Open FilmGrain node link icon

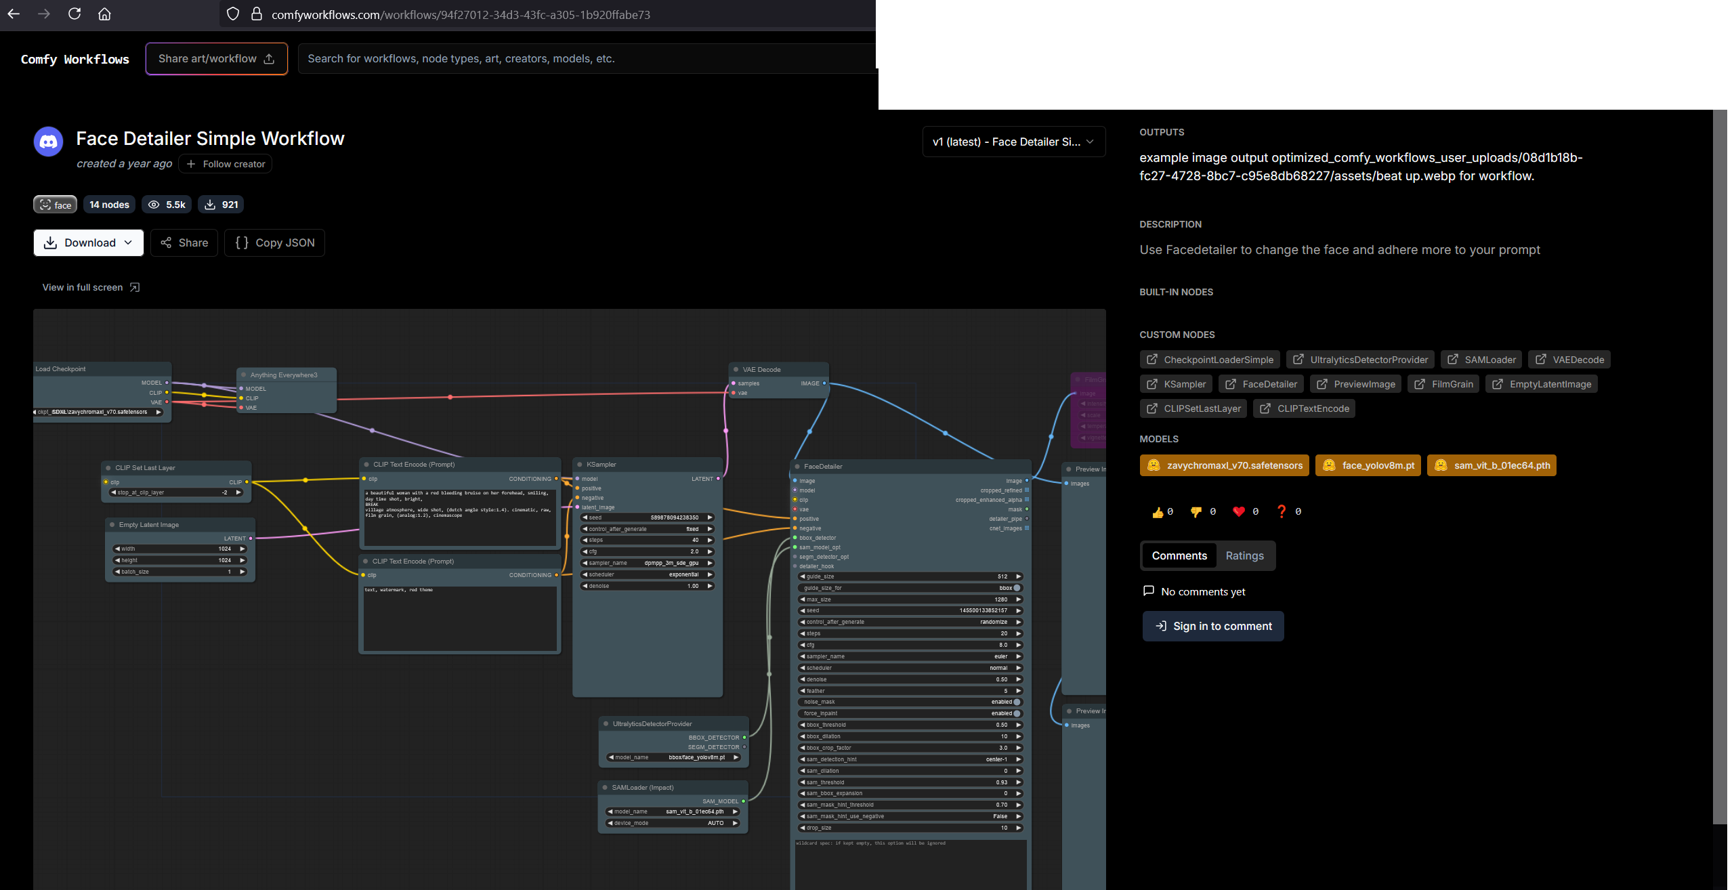[1419, 384]
